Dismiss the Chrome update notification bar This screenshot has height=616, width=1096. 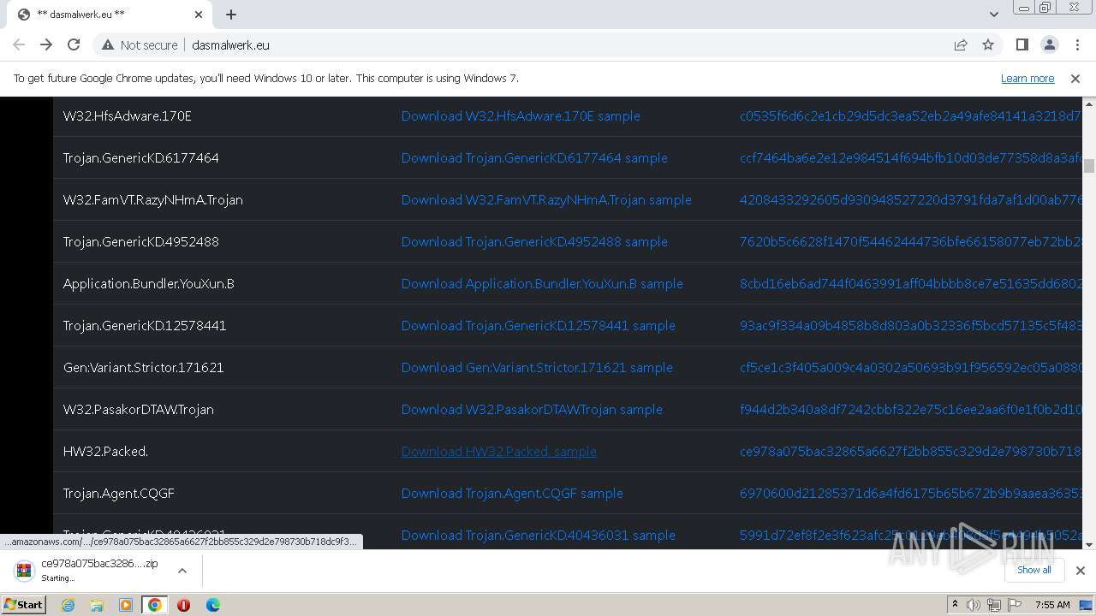(1075, 78)
